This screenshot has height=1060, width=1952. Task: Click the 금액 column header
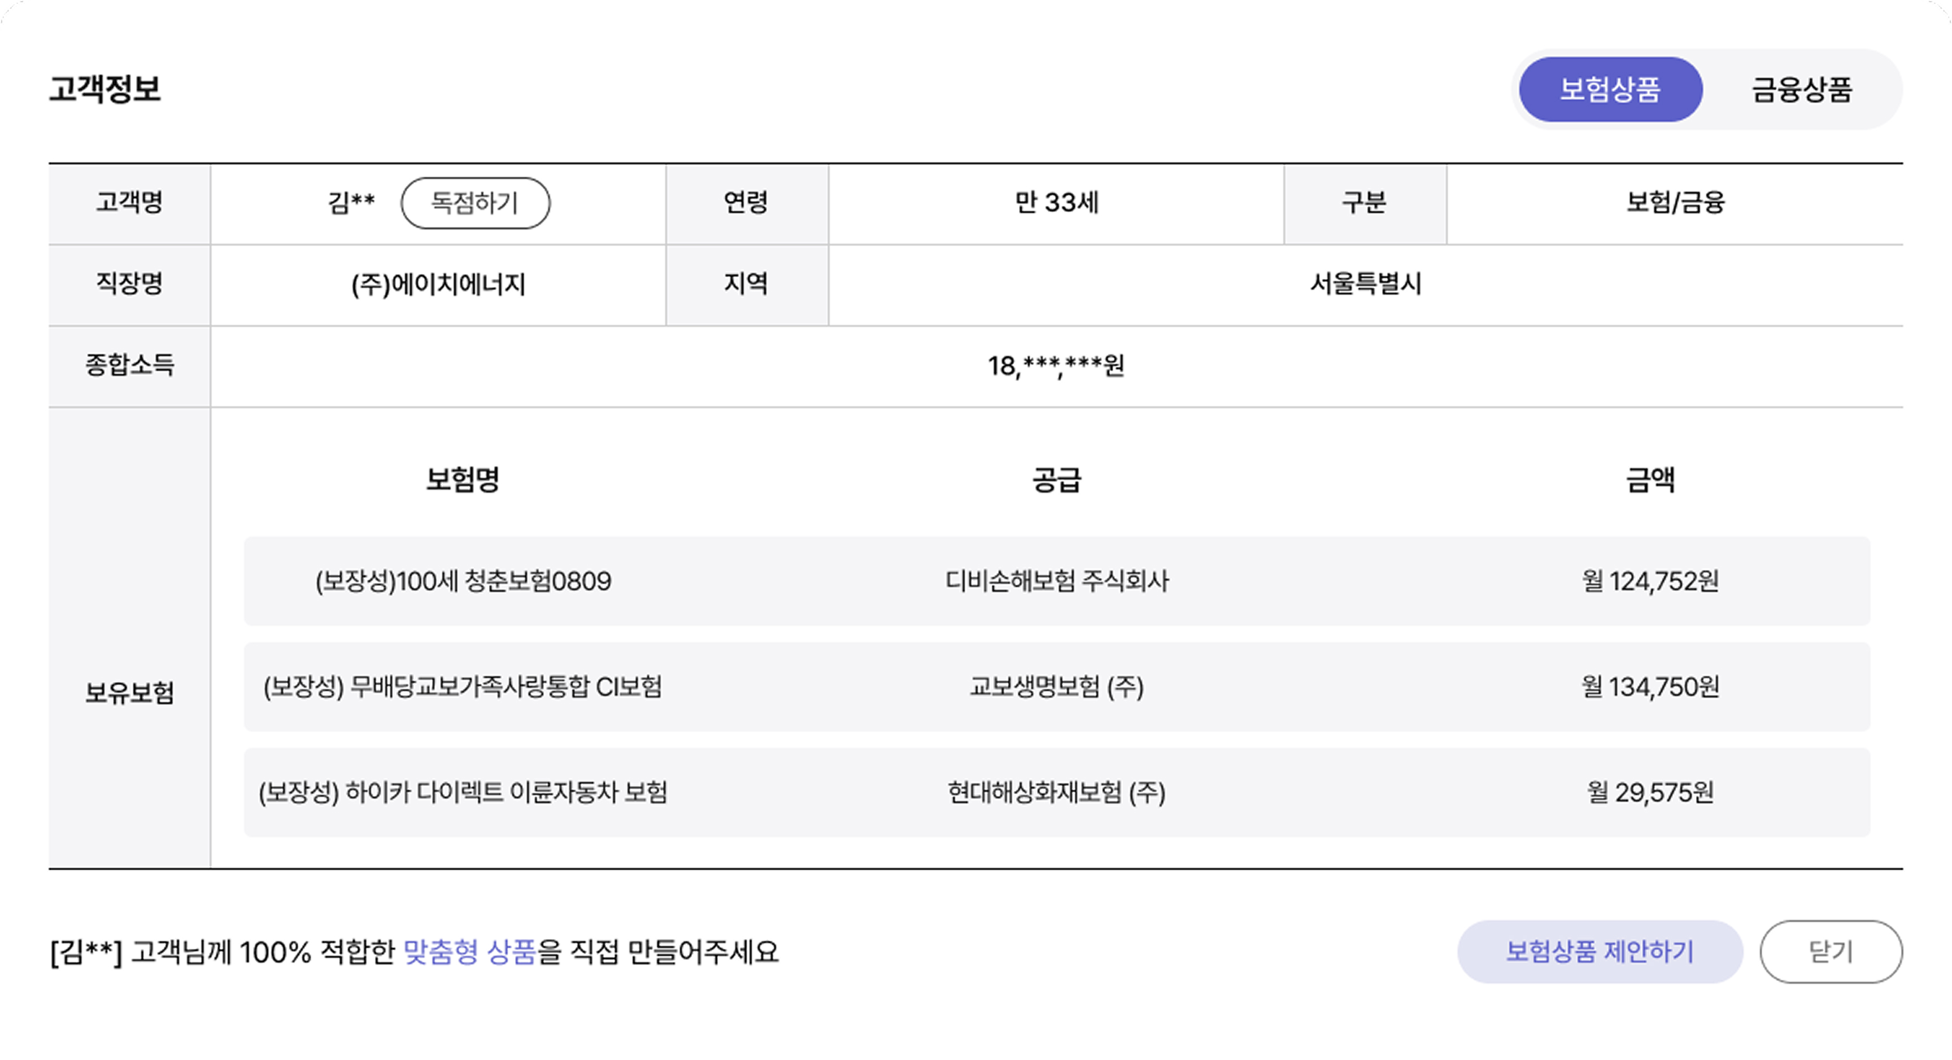coord(1650,479)
